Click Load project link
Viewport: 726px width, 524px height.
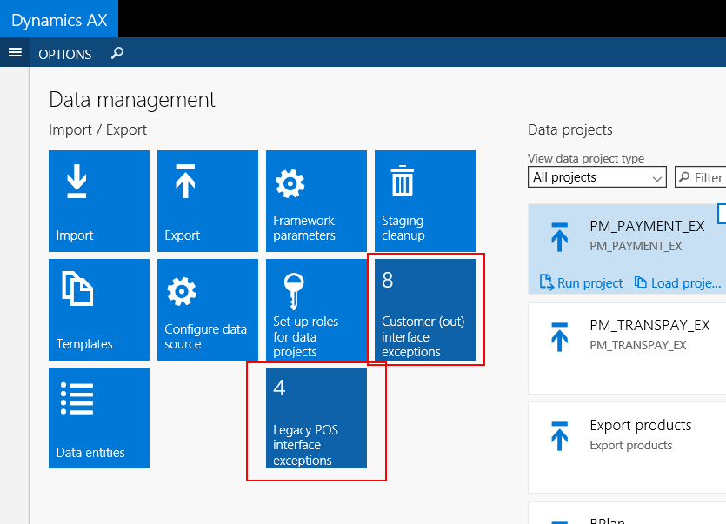[677, 282]
